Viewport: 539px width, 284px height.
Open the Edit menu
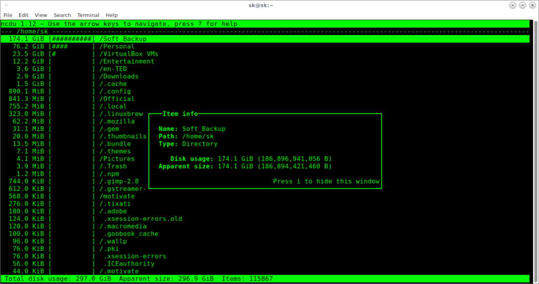click(24, 15)
